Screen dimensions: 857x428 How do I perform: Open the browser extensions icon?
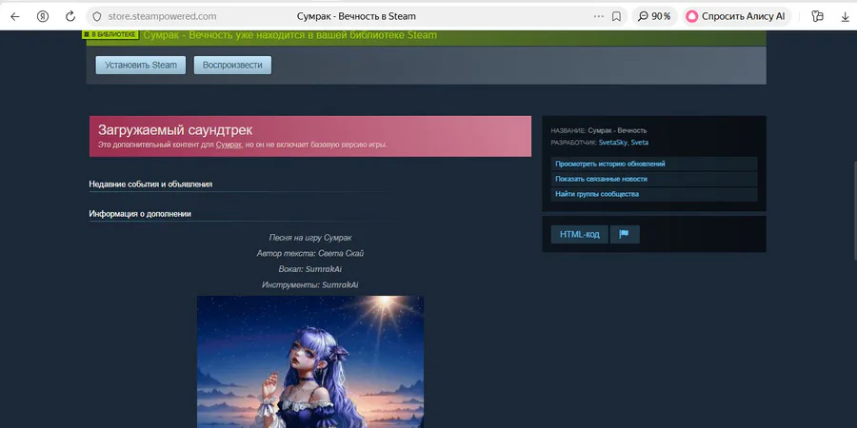(818, 16)
